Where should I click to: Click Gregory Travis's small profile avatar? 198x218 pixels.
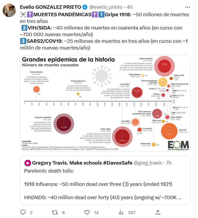coord(27,163)
